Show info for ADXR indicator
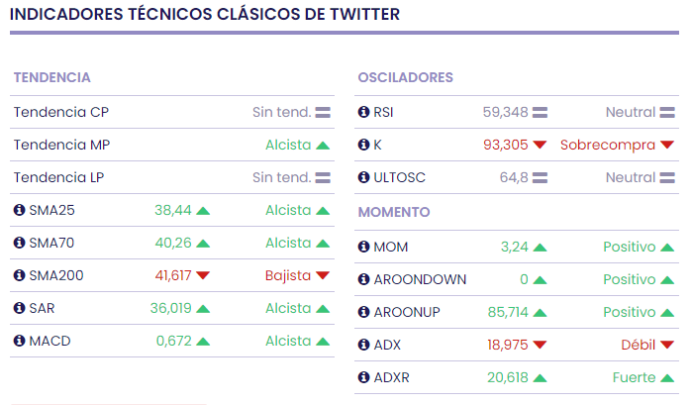This screenshot has height=405, width=691. click(x=363, y=377)
